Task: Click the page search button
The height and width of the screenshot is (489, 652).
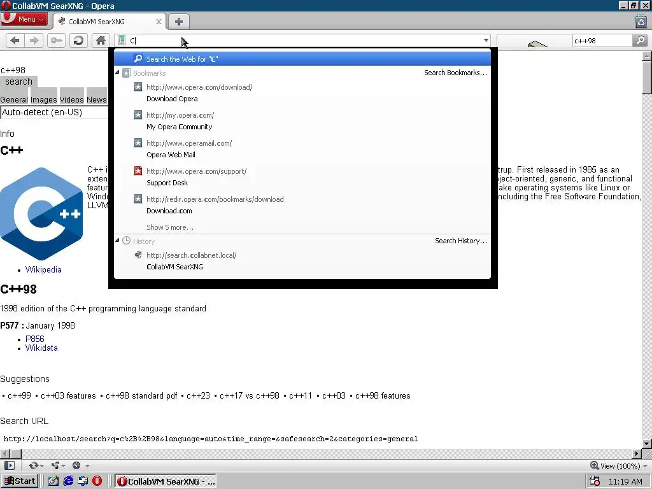Action: coord(18,81)
